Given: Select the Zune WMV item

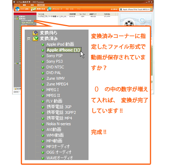Looking at the screenshot, I should point(55,79).
